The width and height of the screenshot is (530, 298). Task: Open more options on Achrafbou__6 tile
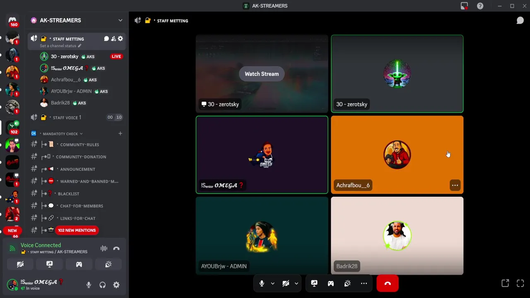click(x=455, y=185)
